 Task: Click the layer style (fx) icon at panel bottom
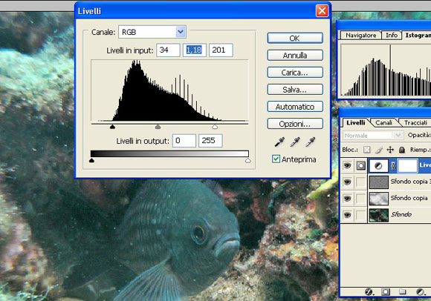[369, 292]
